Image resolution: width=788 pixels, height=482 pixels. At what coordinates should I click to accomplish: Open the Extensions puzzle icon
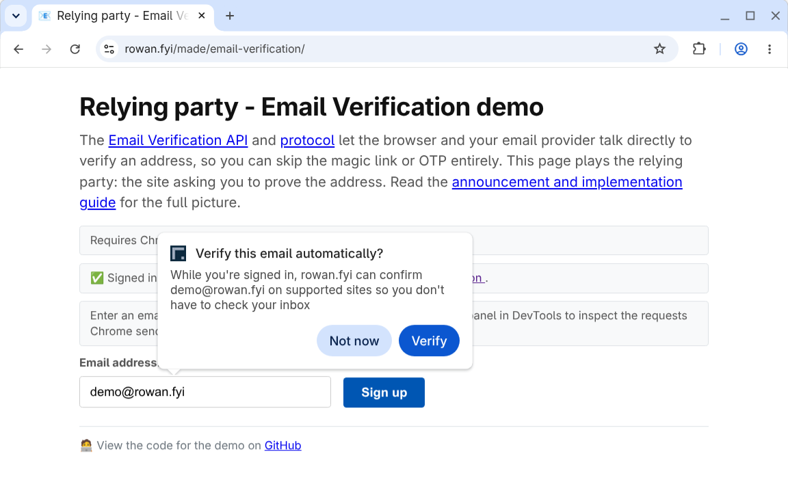tap(699, 49)
